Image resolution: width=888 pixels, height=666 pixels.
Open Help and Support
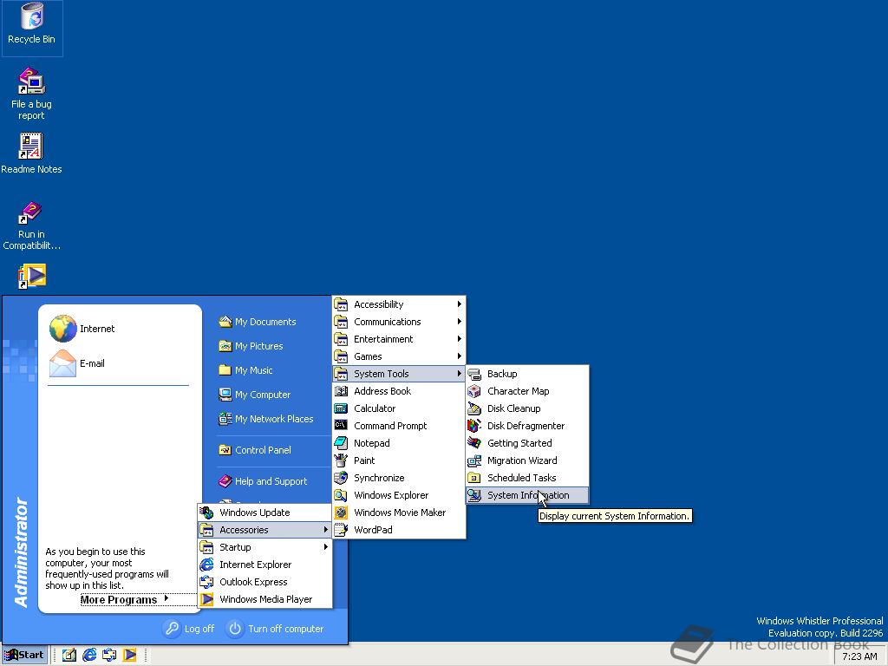(264, 481)
